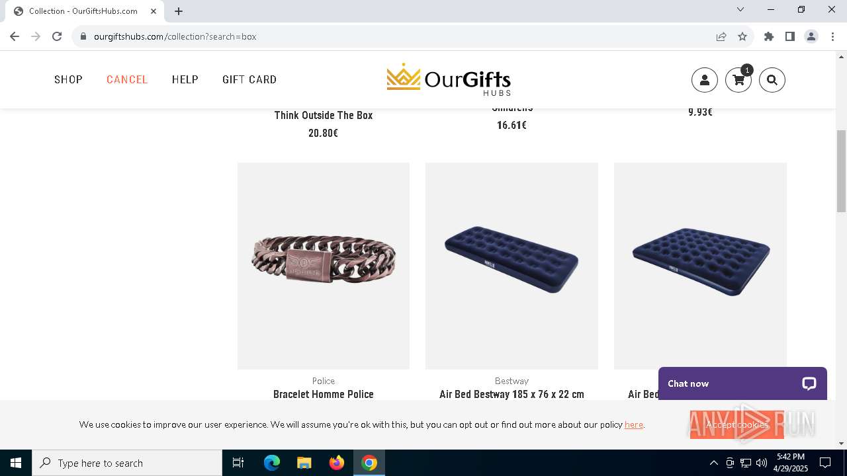Toggle the browser side panel icon

(790, 36)
